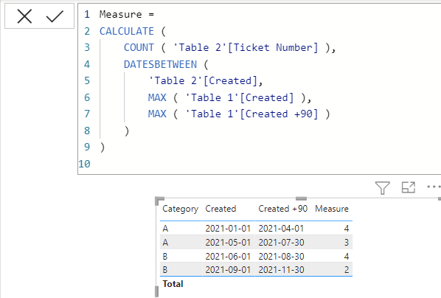Screen dimensions: 441x298
Task: Cancel the formula edit with X icon
Action: tap(24, 16)
